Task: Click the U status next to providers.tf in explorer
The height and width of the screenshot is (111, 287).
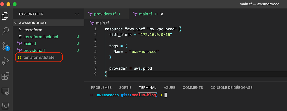Action: click(x=78, y=50)
